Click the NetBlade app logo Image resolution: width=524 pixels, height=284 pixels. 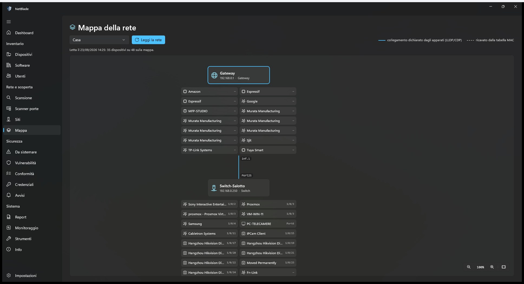9,9
